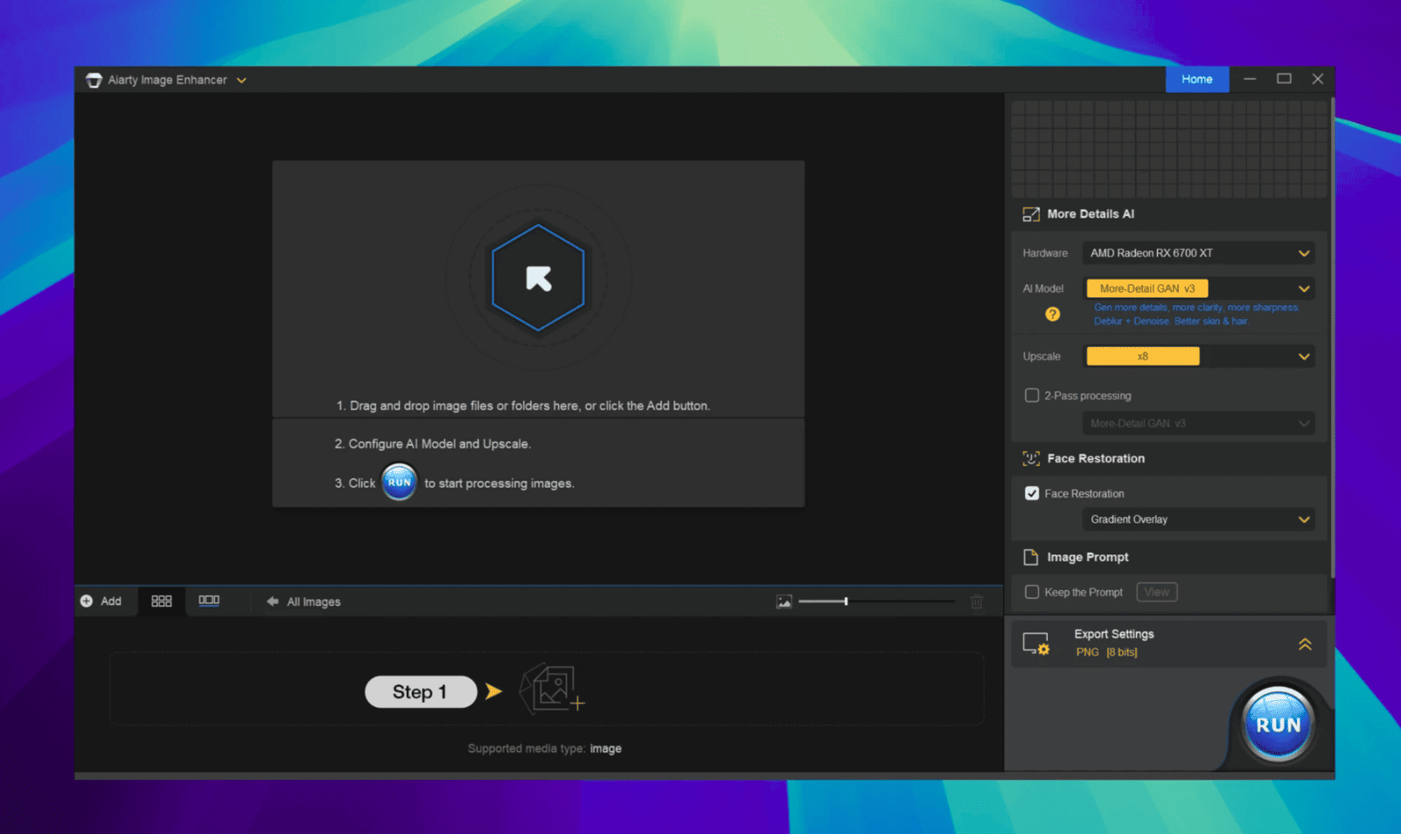Expand the Export Settings panel chevron

[1305, 644]
